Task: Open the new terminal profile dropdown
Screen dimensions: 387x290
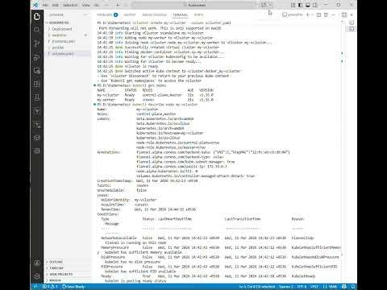Action: coord(312,14)
